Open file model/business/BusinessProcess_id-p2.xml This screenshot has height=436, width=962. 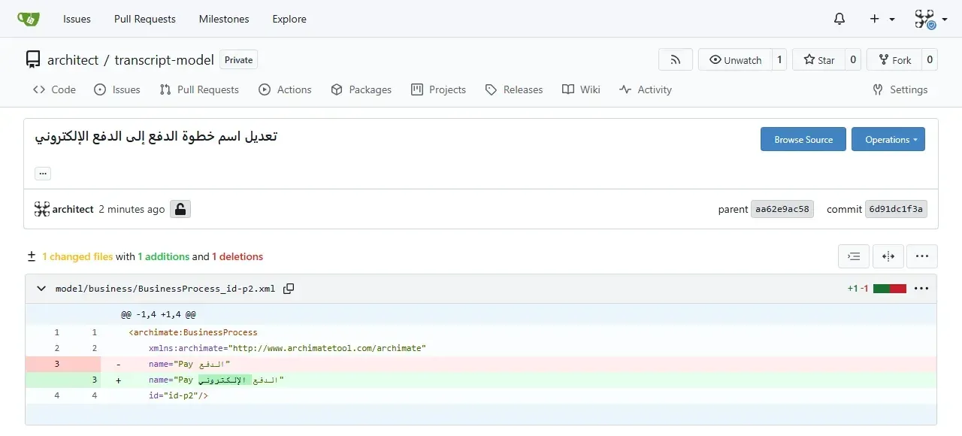click(x=165, y=289)
